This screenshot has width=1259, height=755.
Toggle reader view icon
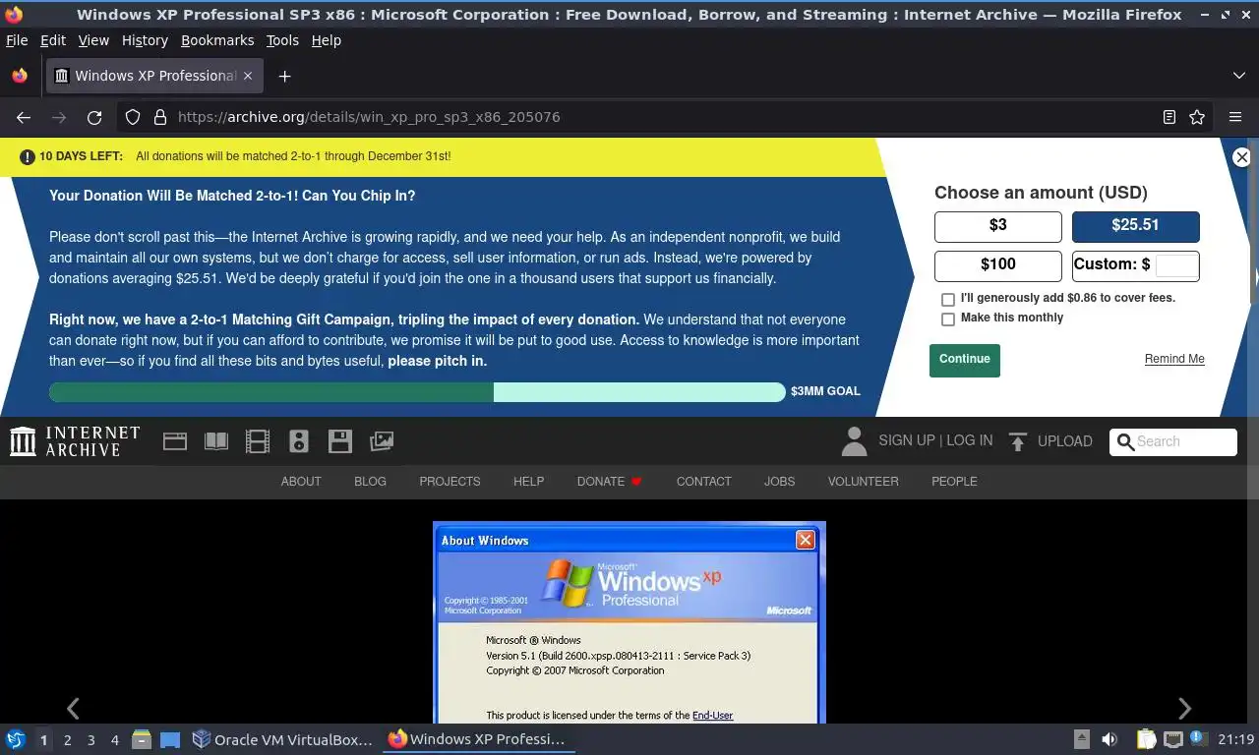(x=1169, y=117)
